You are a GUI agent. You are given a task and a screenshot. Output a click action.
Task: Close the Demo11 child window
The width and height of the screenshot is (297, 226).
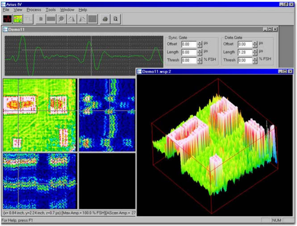pyautogui.click(x=275, y=29)
